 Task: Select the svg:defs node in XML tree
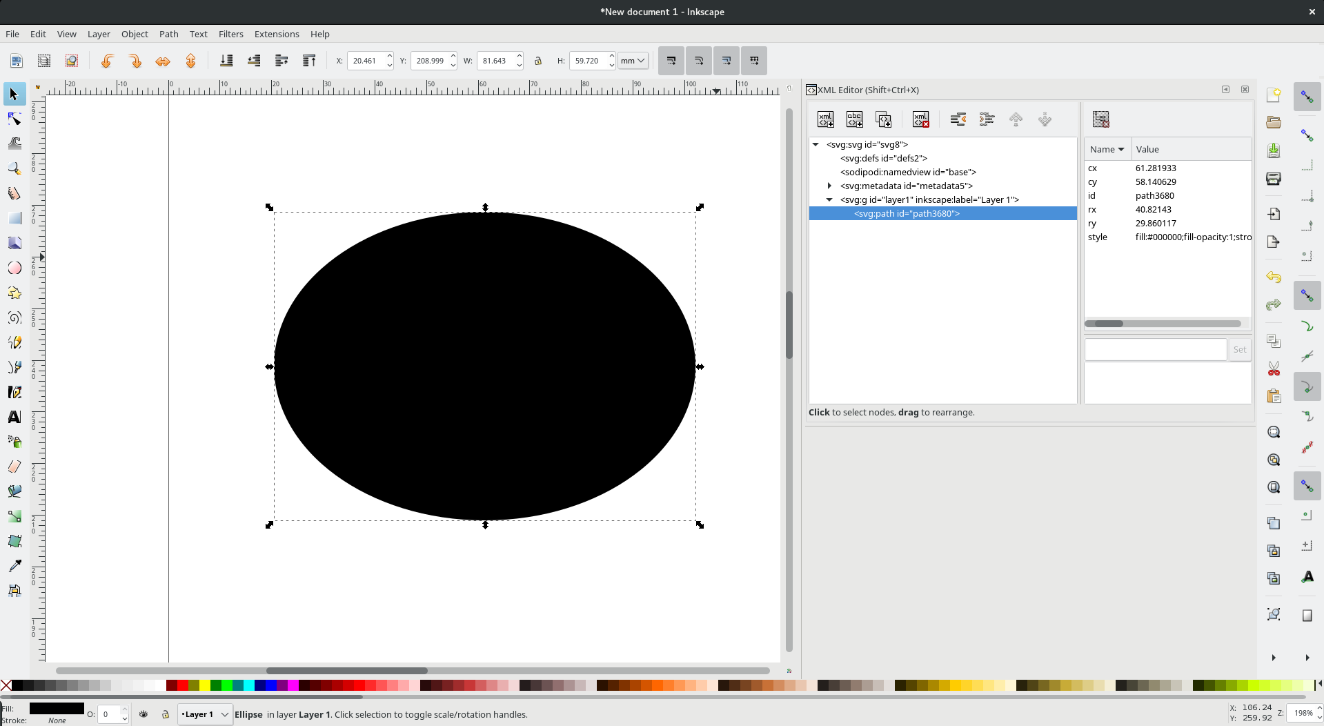tap(882, 158)
